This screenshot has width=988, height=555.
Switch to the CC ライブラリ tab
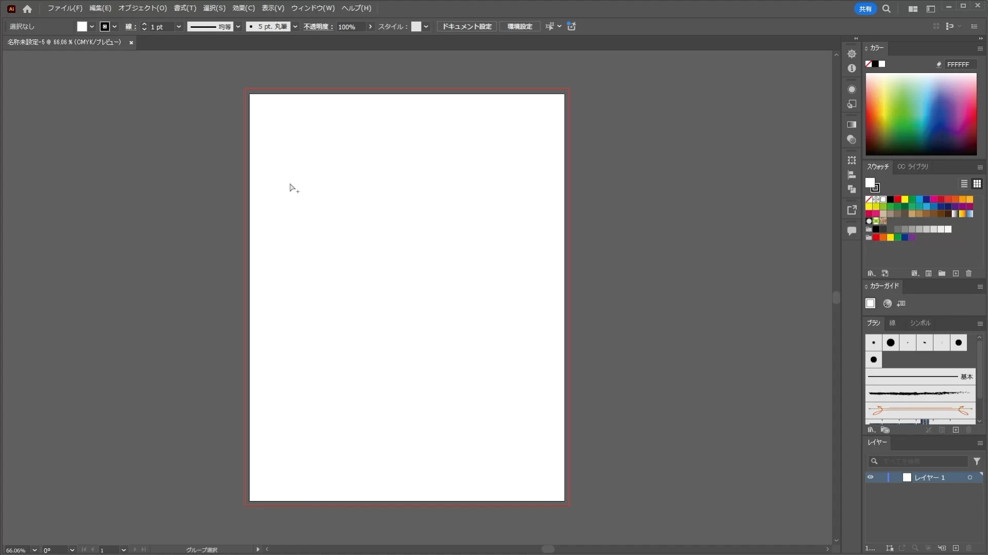[x=913, y=166]
